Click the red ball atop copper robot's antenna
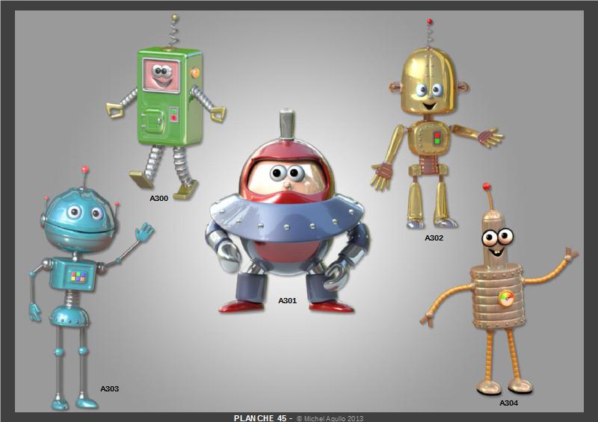 (x=487, y=185)
